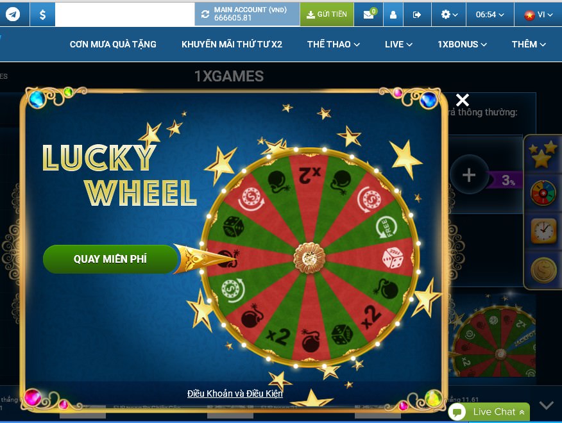Refresh the main account balance
The height and width of the screenshot is (423, 562).
pos(205,14)
